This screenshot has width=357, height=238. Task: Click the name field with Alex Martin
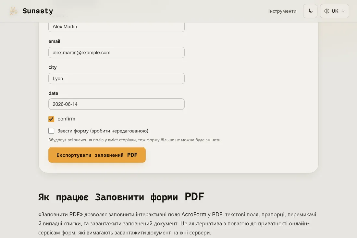[x=116, y=27]
